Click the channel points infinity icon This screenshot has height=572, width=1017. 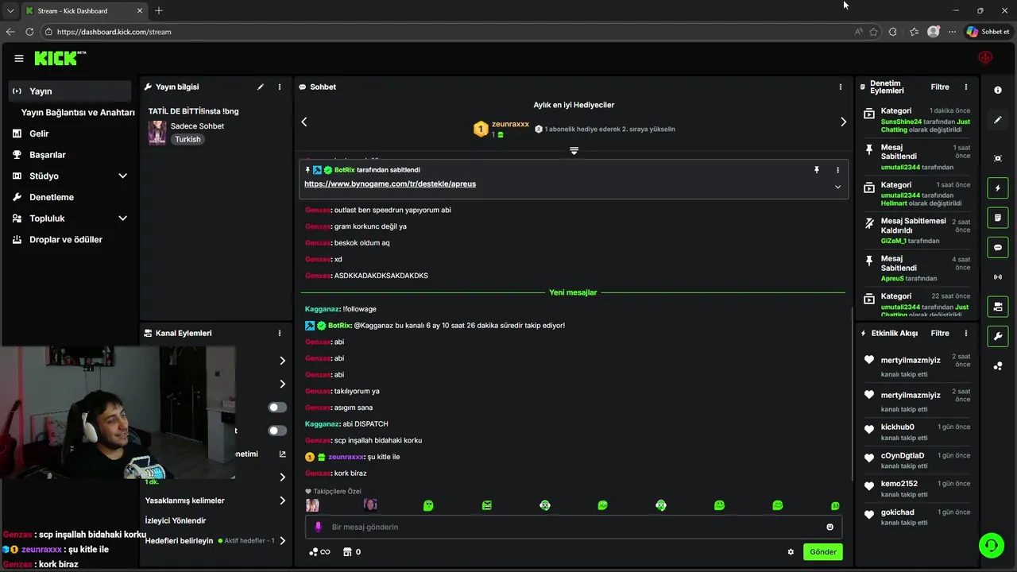(x=319, y=552)
